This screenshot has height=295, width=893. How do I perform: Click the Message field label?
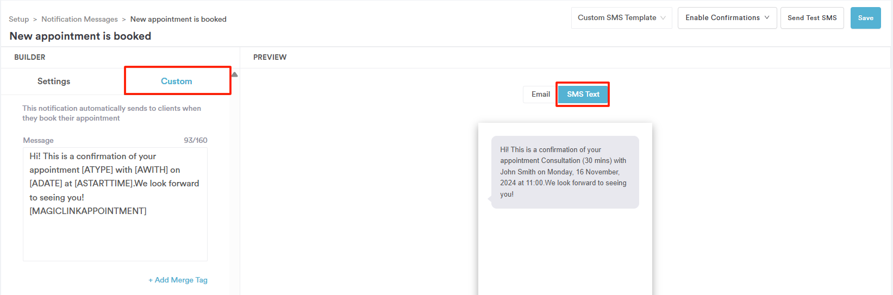[38, 140]
